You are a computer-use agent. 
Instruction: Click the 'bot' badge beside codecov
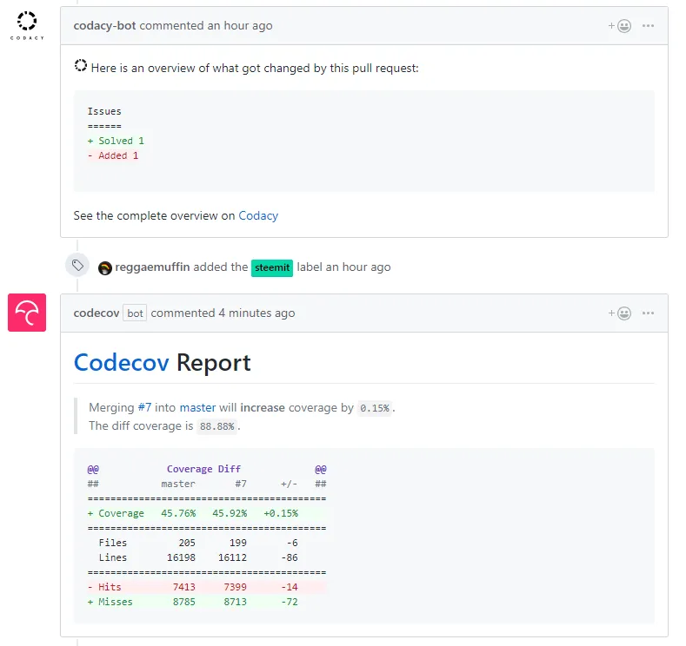pos(135,313)
